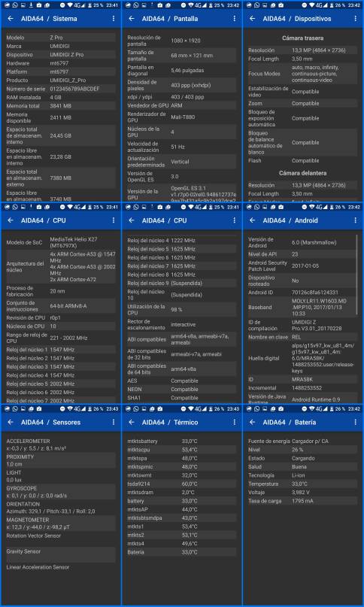Open the overflow menu on the Sistema screen

[114, 19]
